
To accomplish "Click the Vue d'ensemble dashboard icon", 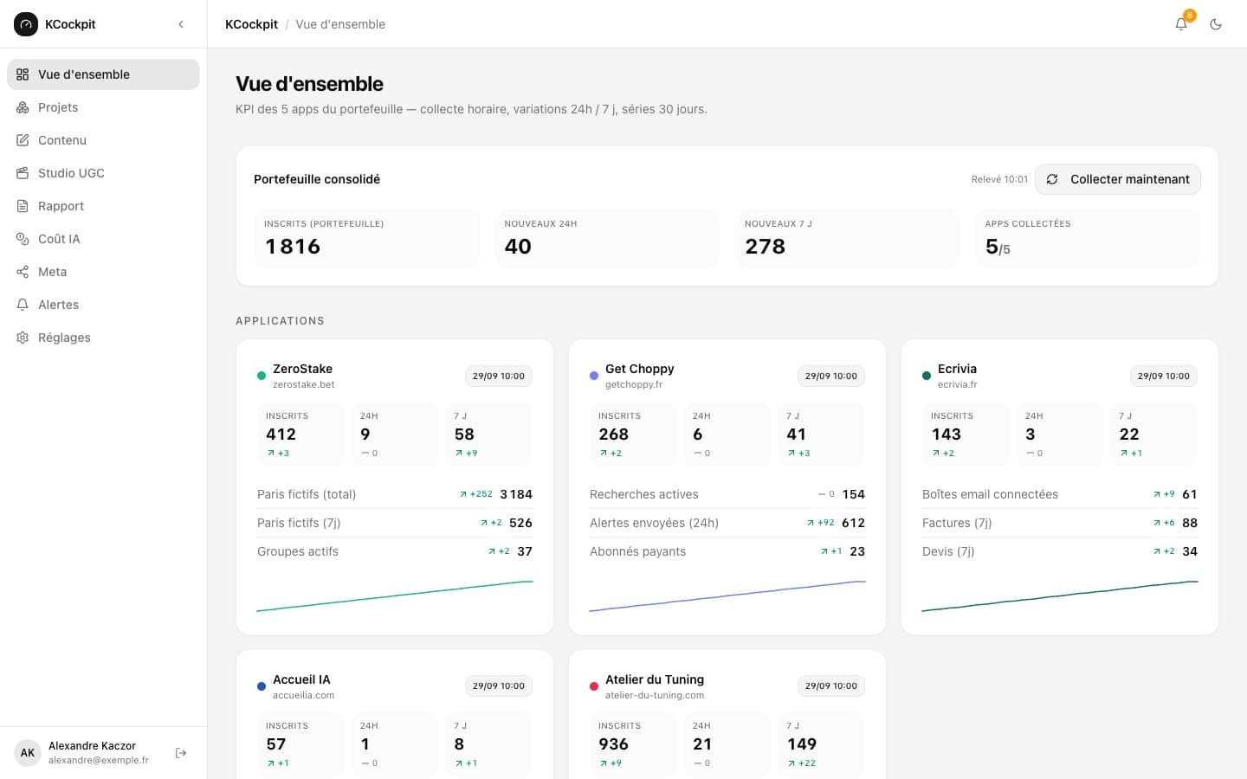I will (x=23, y=74).
